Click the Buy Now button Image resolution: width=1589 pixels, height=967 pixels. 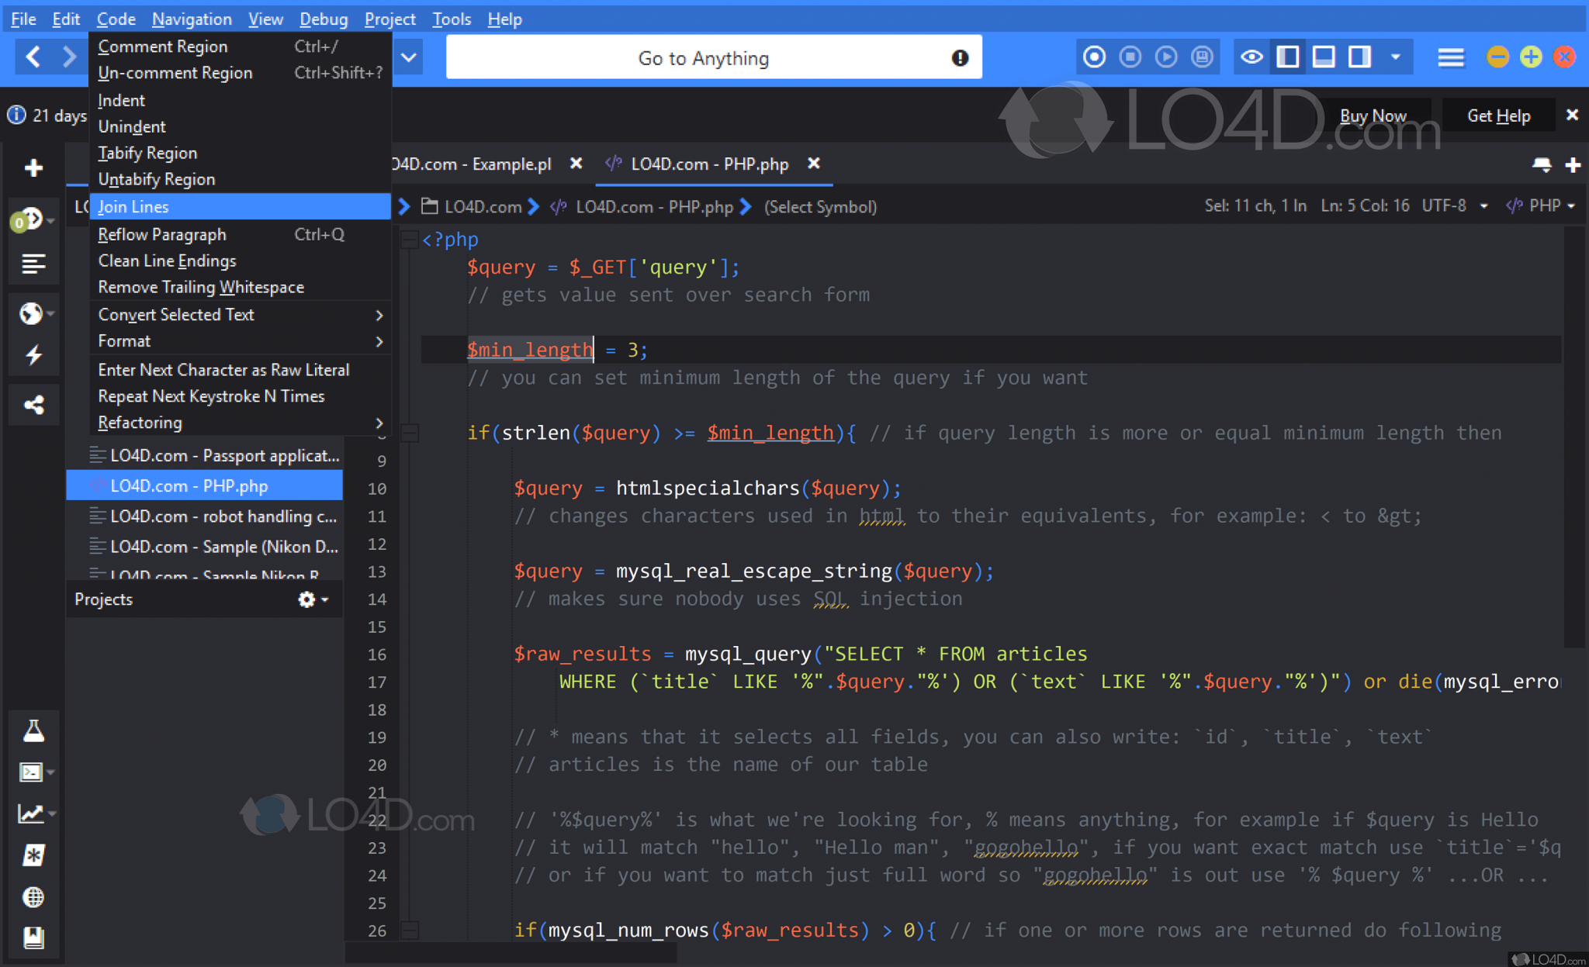(1373, 116)
